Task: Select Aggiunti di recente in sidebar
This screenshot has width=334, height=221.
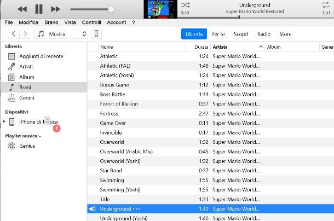Action: (x=44, y=56)
